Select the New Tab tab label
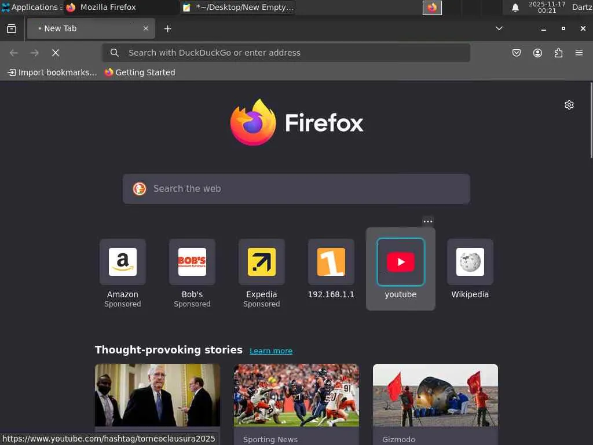 coord(60,28)
